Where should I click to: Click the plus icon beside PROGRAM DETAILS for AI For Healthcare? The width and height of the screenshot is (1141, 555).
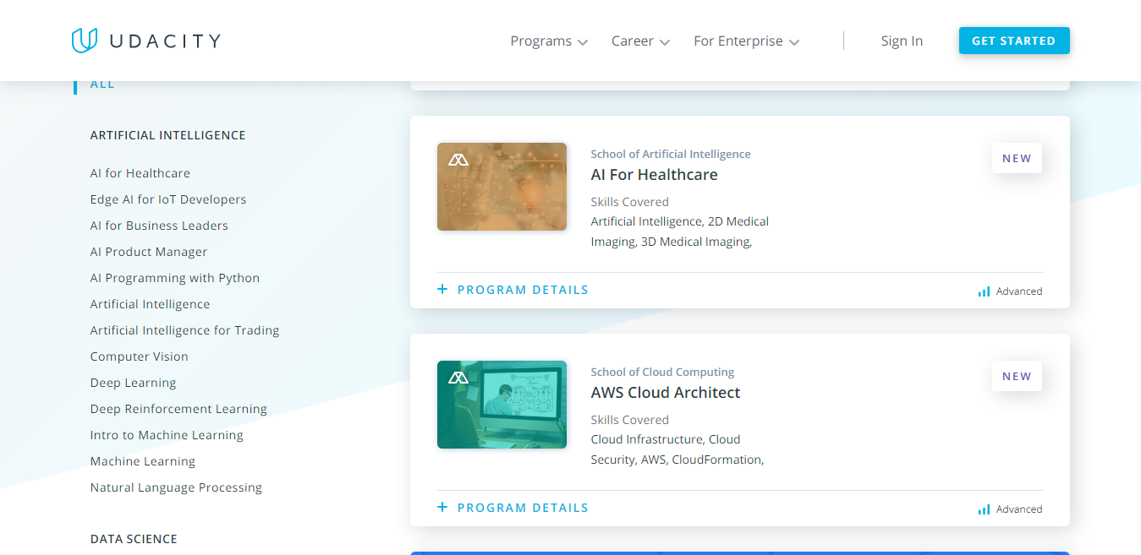coord(442,289)
